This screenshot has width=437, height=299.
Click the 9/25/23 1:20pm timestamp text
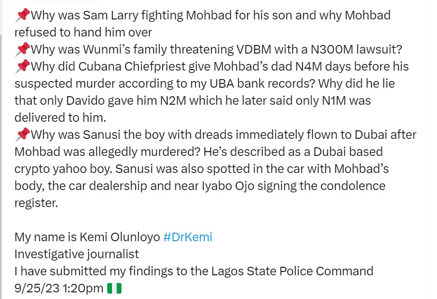click(x=59, y=288)
